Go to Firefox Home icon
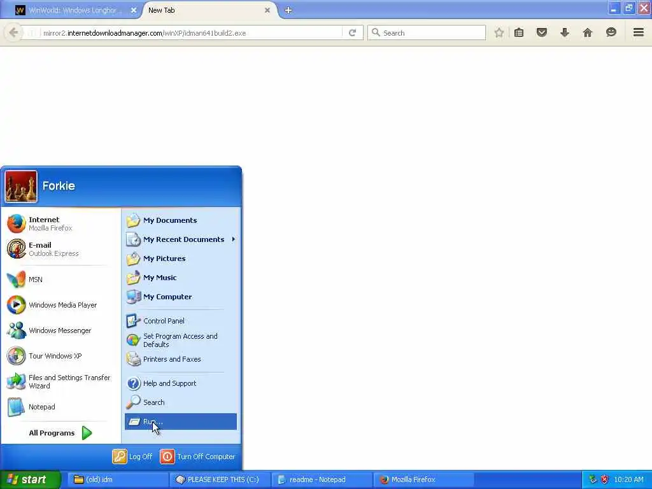The height and width of the screenshot is (489, 652). [x=587, y=32]
